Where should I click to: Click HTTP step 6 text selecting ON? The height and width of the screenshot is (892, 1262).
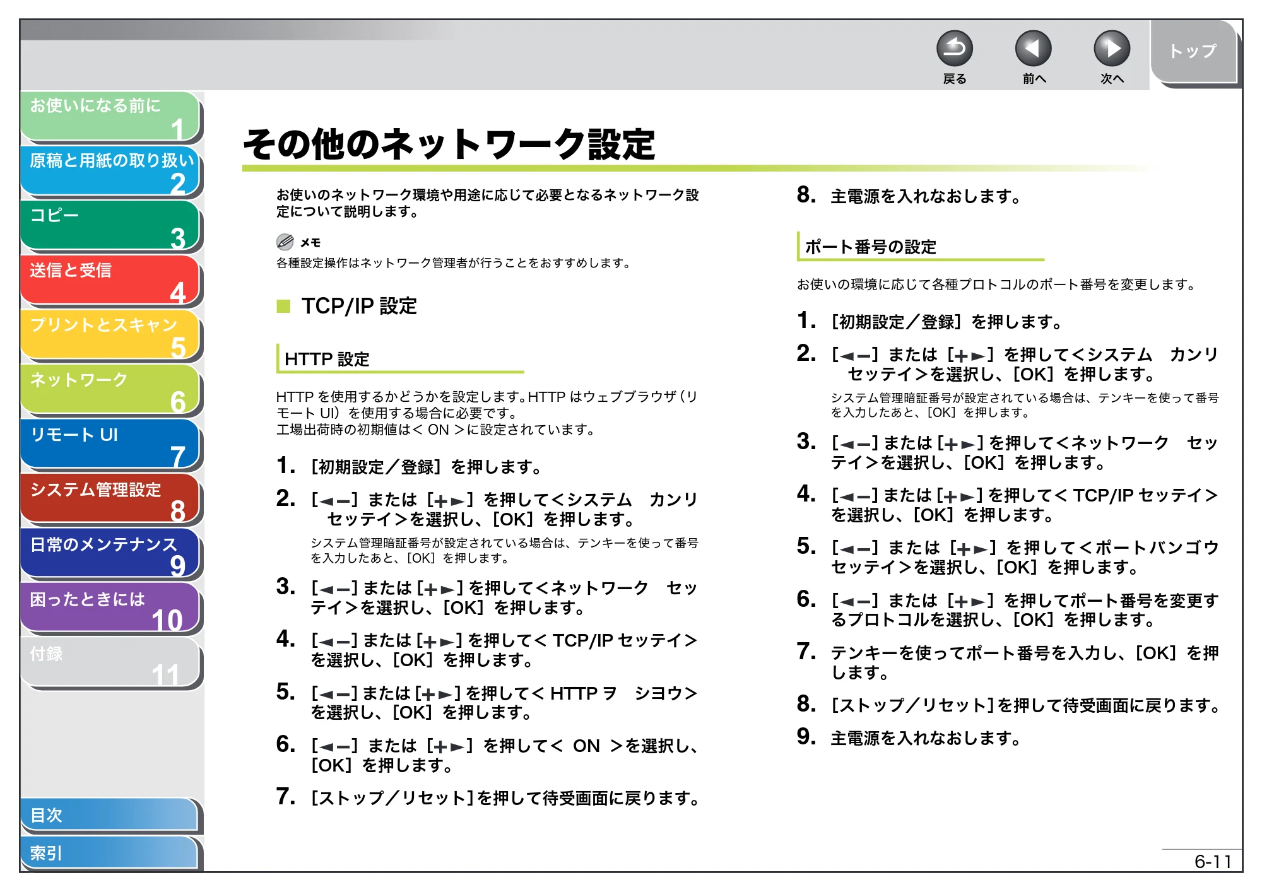tap(504, 755)
